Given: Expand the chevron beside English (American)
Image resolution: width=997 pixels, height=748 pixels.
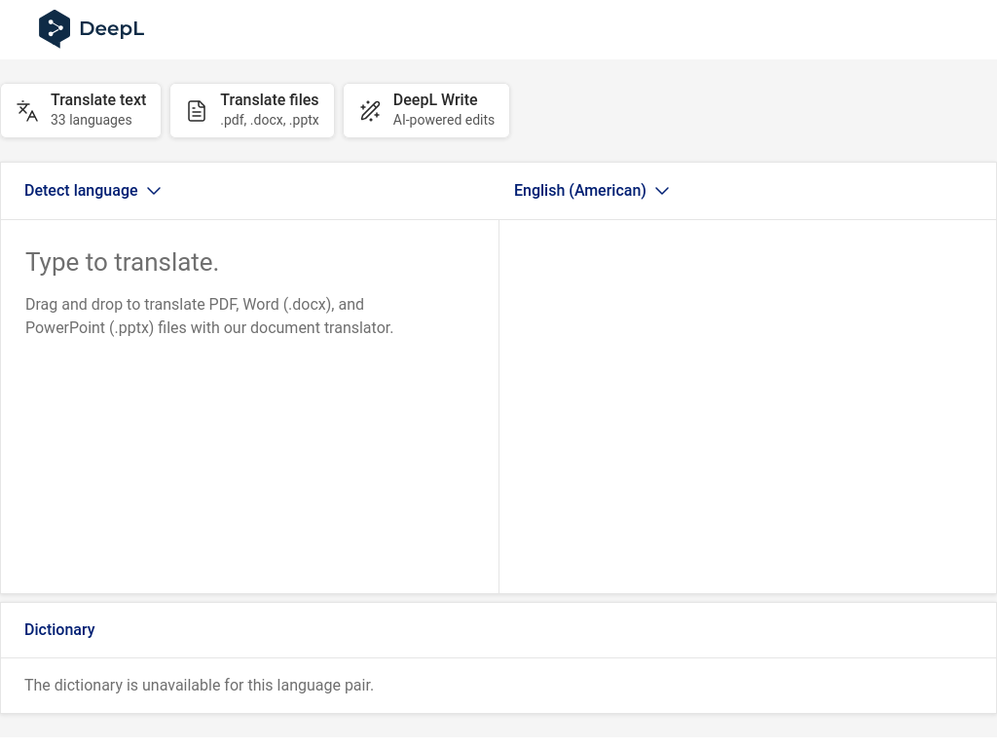Looking at the screenshot, I should 662,191.
